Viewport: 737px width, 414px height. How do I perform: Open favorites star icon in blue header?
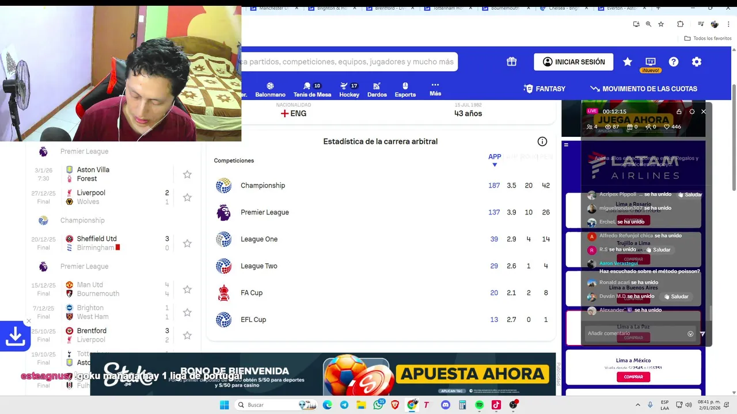628,62
